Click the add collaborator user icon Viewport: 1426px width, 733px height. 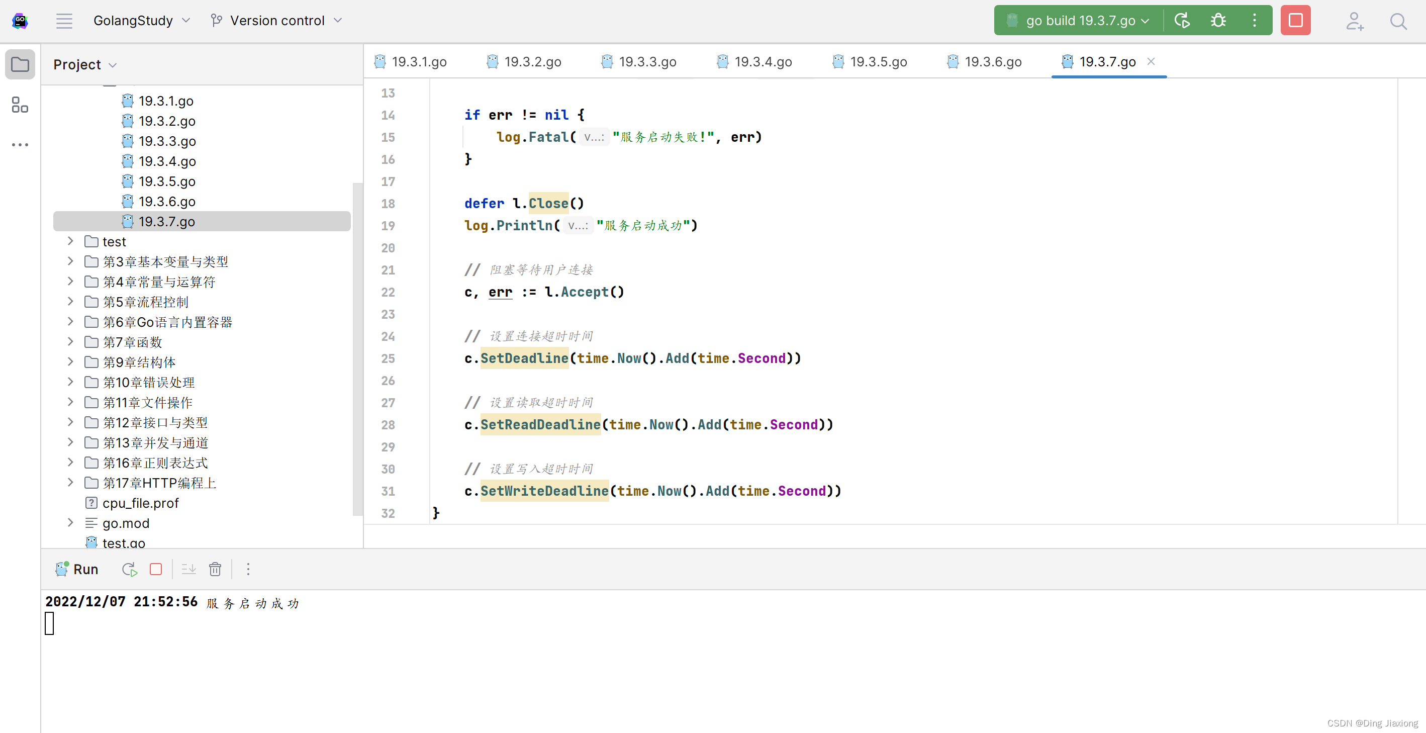(x=1354, y=22)
